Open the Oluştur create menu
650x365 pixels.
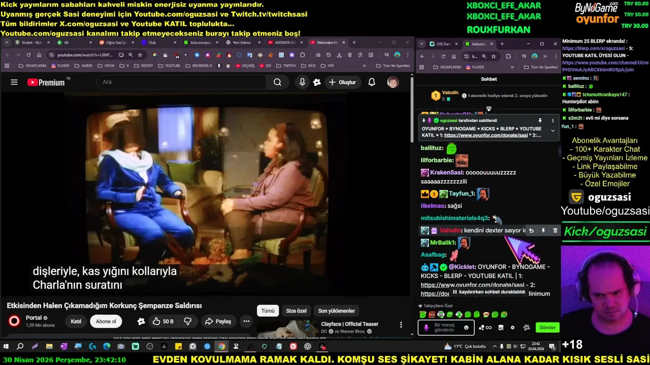coord(342,82)
